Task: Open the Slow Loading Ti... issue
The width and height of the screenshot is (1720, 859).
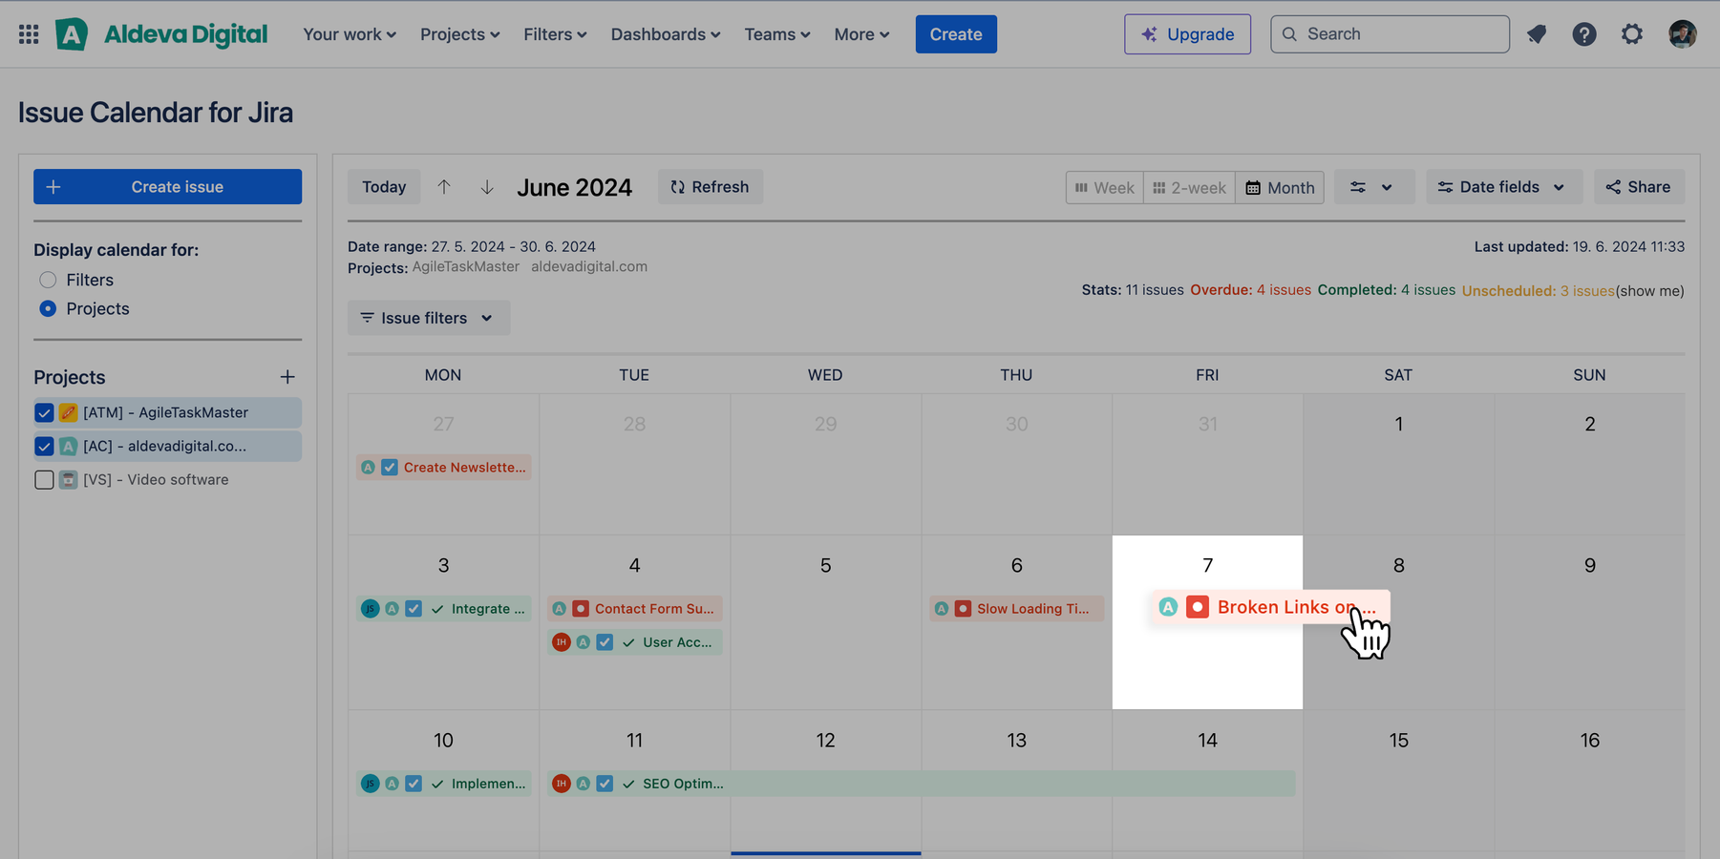Action: point(1016,609)
